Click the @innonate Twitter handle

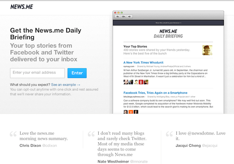(x=140, y=161)
